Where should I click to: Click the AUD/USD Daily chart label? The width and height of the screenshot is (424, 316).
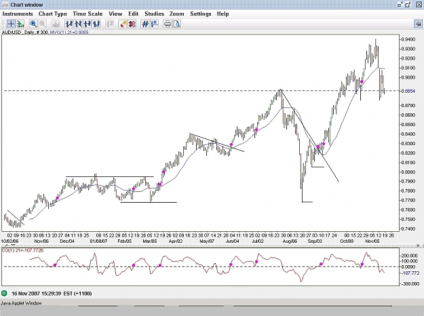25,32
